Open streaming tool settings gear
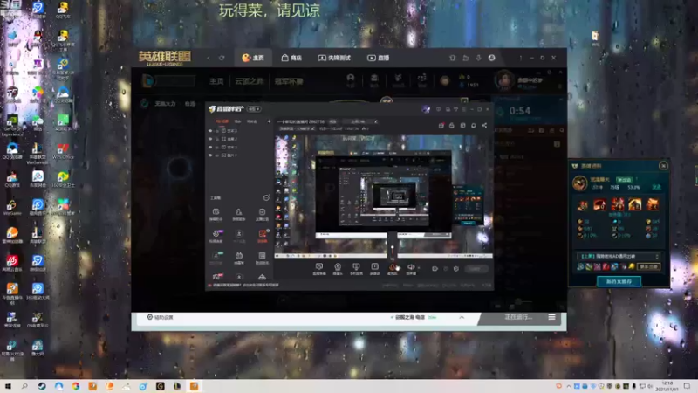 (x=455, y=269)
